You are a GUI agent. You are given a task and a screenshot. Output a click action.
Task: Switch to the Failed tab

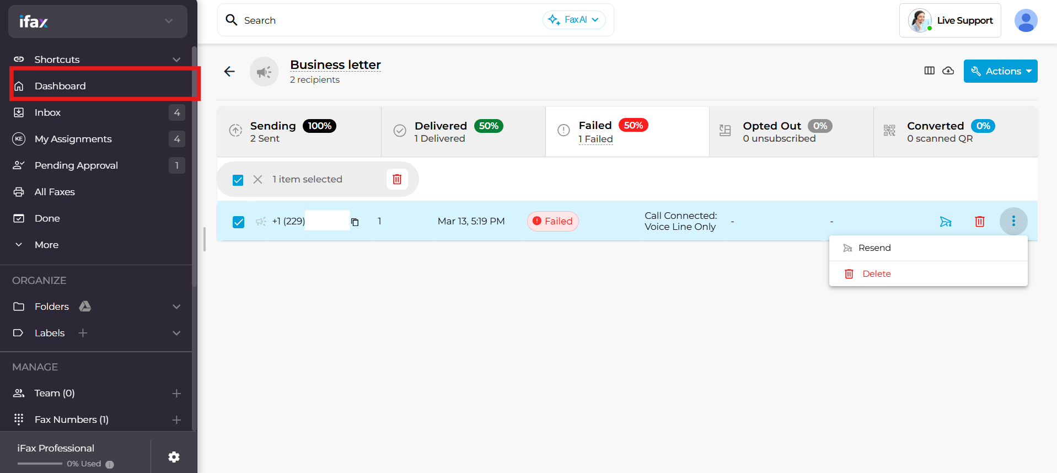point(627,132)
